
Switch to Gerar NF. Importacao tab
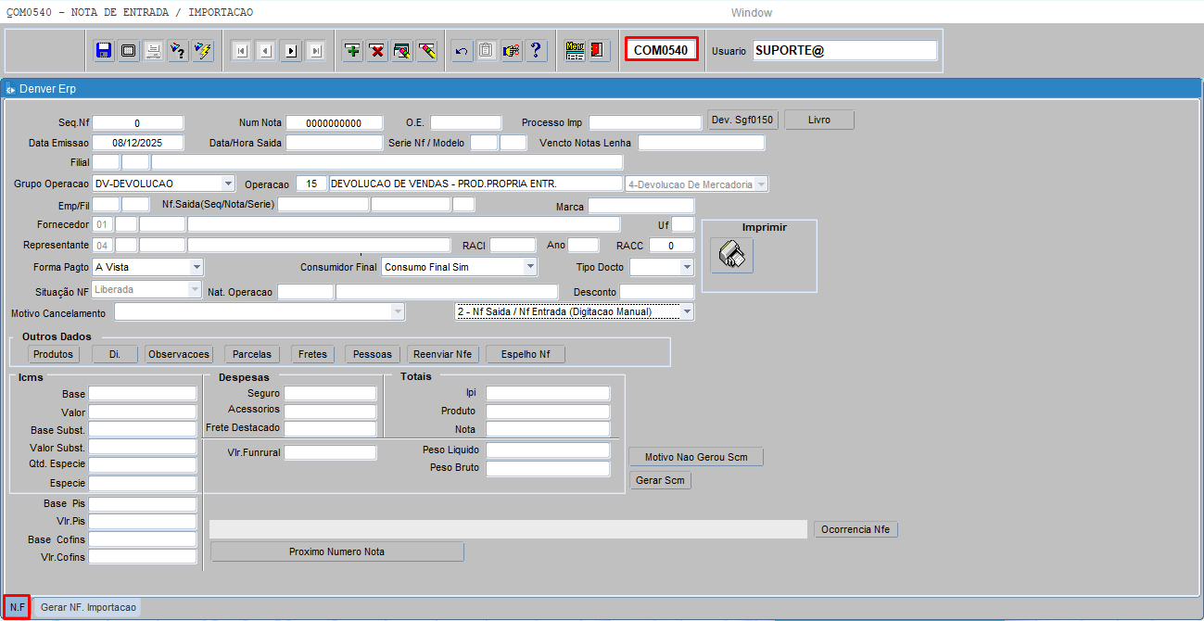click(x=88, y=607)
